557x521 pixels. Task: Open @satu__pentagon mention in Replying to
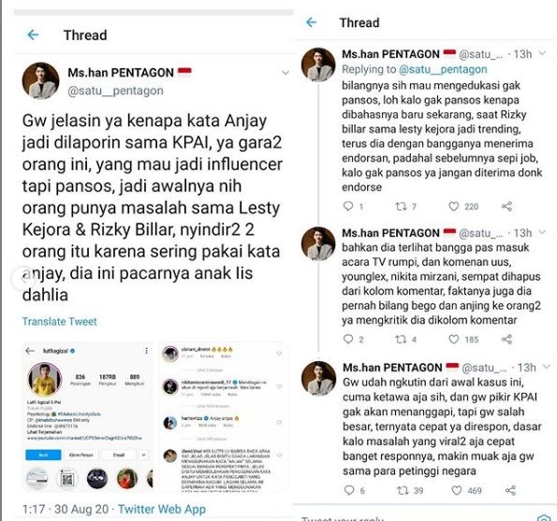click(443, 69)
